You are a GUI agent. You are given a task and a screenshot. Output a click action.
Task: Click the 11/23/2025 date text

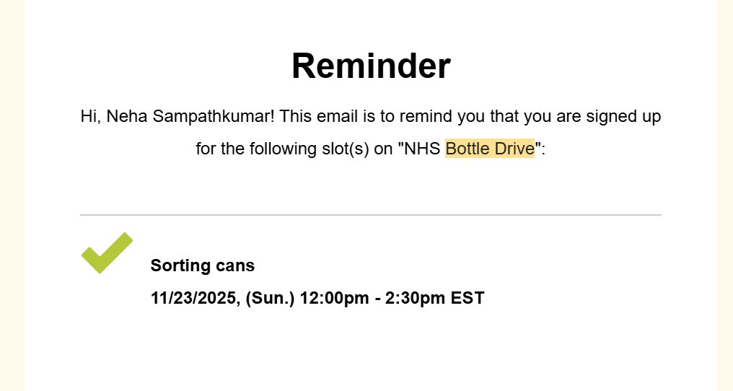[x=193, y=298]
